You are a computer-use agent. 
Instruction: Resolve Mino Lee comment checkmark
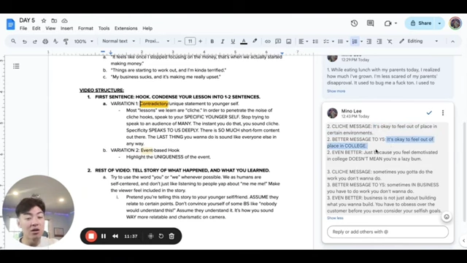(x=429, y=113)
